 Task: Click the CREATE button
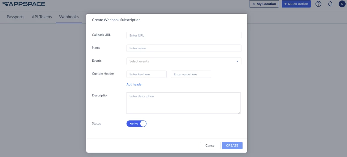tap(232, 145)
